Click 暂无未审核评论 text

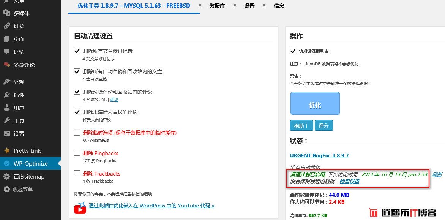[97, 120]
